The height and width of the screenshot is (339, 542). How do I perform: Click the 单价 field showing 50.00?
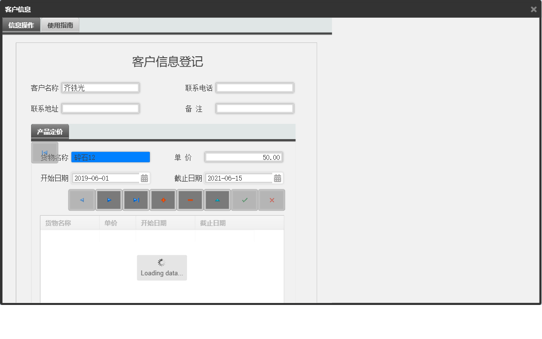tap(243, 157)
